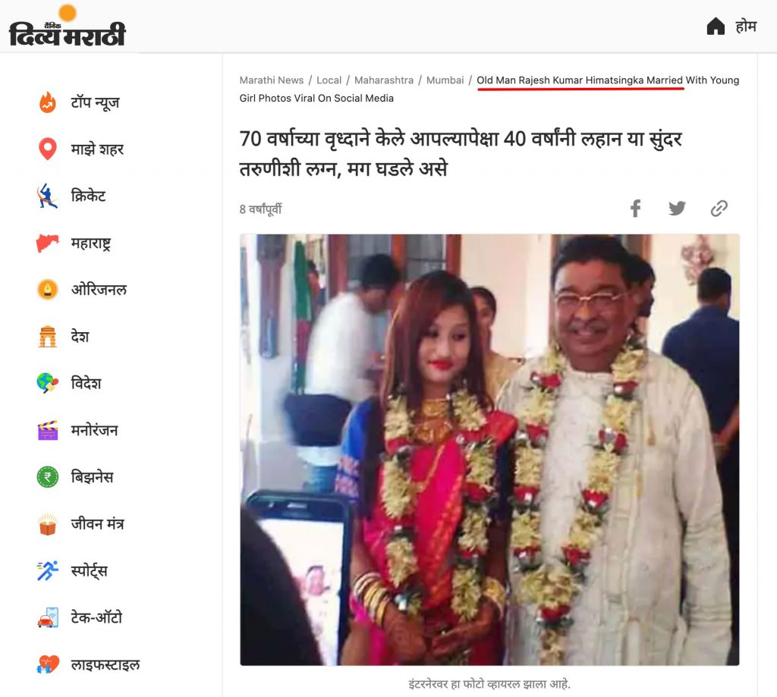Share the article on Twitter
Image resolution: width=777 pixels, height=697 pixels.
tap(677, 208)
